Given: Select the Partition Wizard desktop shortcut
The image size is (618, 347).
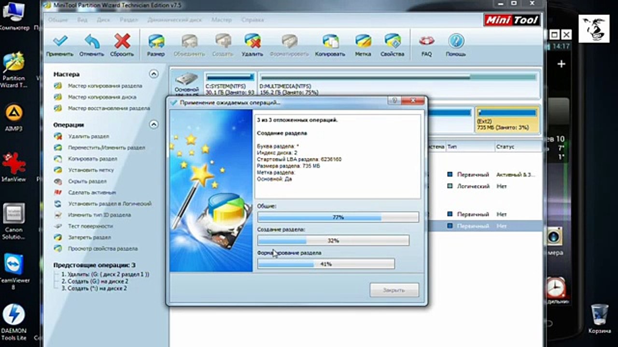Looking at the screenshot, I should 14,70.
